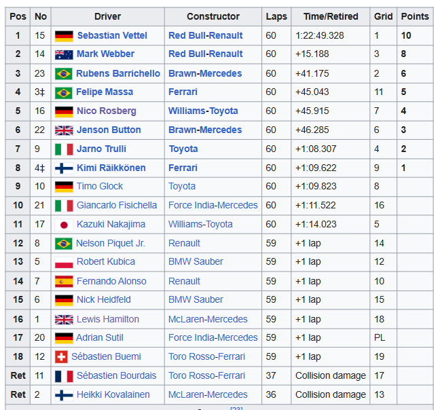Open BMW Sauber link in Kubica's row

(196, 262)
